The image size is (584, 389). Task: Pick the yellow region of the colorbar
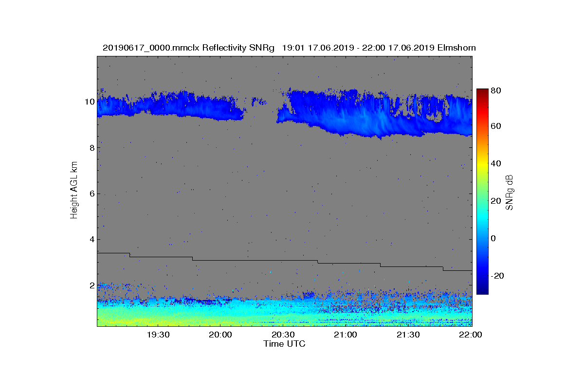click(482, 165)
